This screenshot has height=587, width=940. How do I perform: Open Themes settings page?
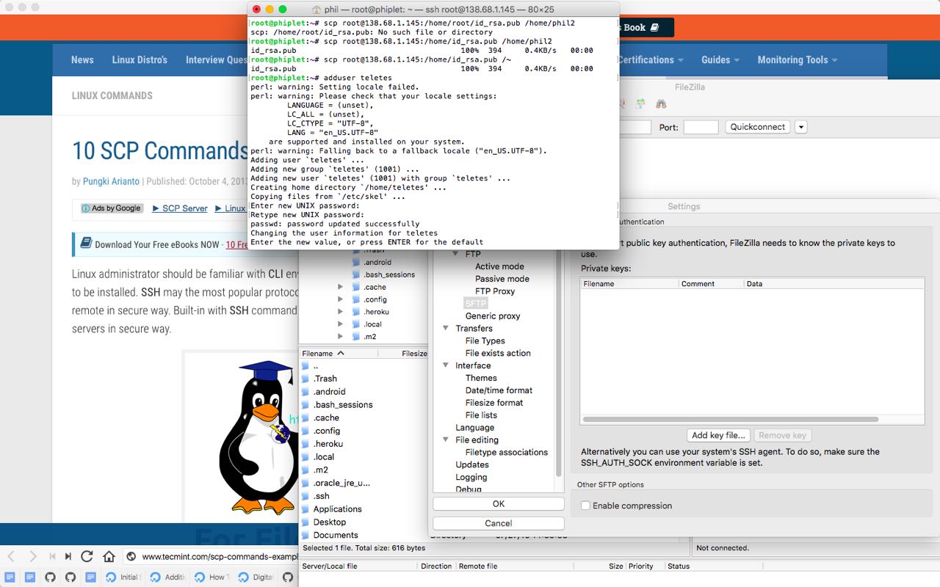pos(481,378)
